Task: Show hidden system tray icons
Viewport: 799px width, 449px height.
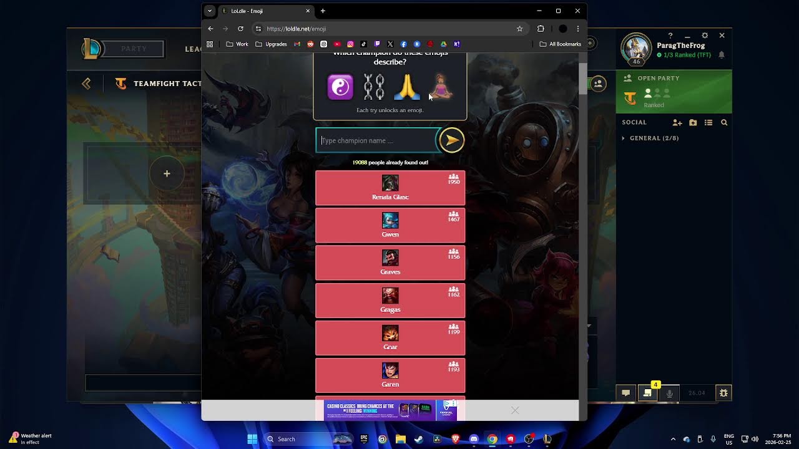Action: (673, 439)
